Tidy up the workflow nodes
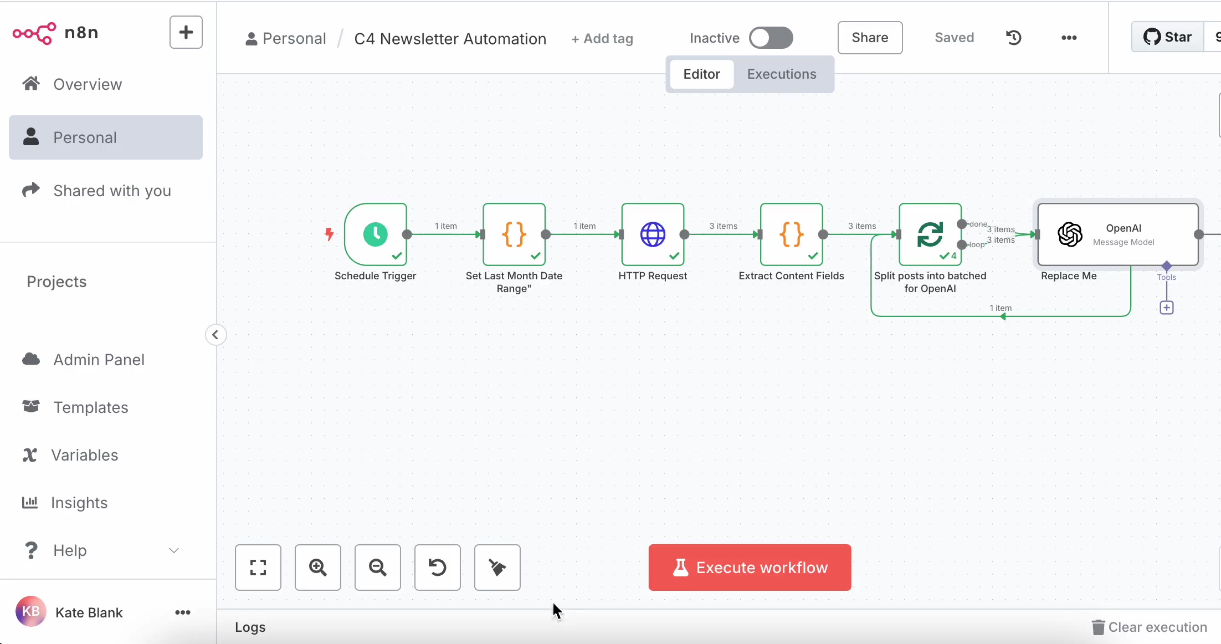This screenshot has height=644, width=1221. pyautogui.click(x=497, y=568)
